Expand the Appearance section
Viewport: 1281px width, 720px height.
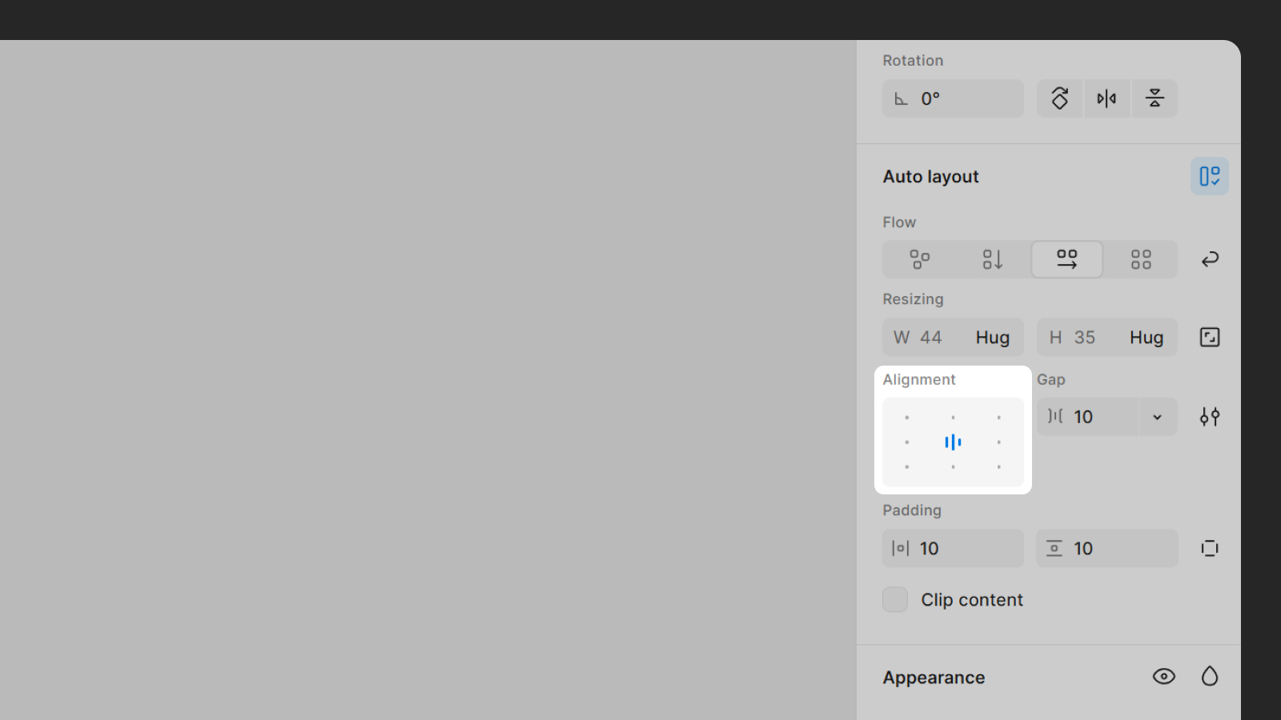click(934, 677)
